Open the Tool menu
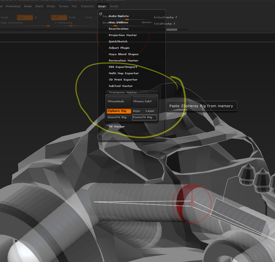The width and height of the screenshot is (275, 262). (74, 6)
